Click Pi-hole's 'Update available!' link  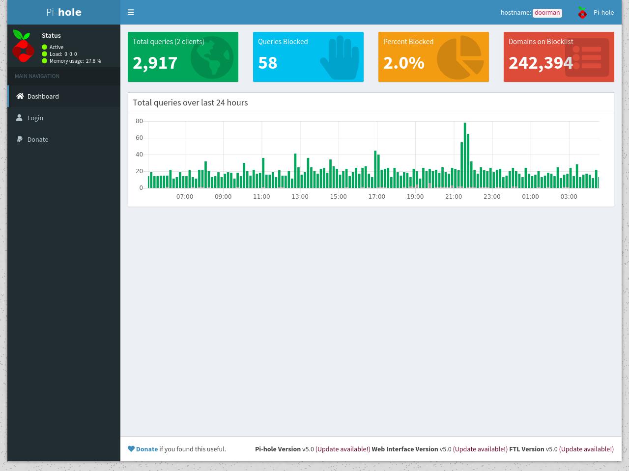[343, 449]
